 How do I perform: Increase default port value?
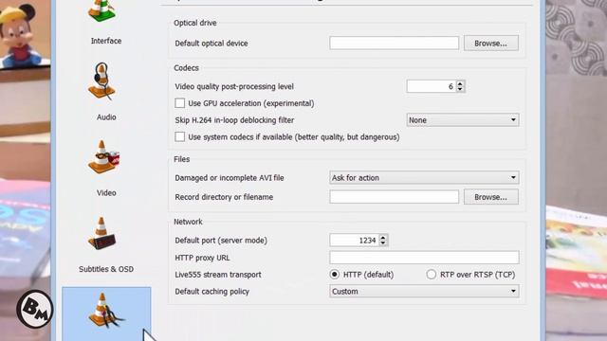coord(383,237)
